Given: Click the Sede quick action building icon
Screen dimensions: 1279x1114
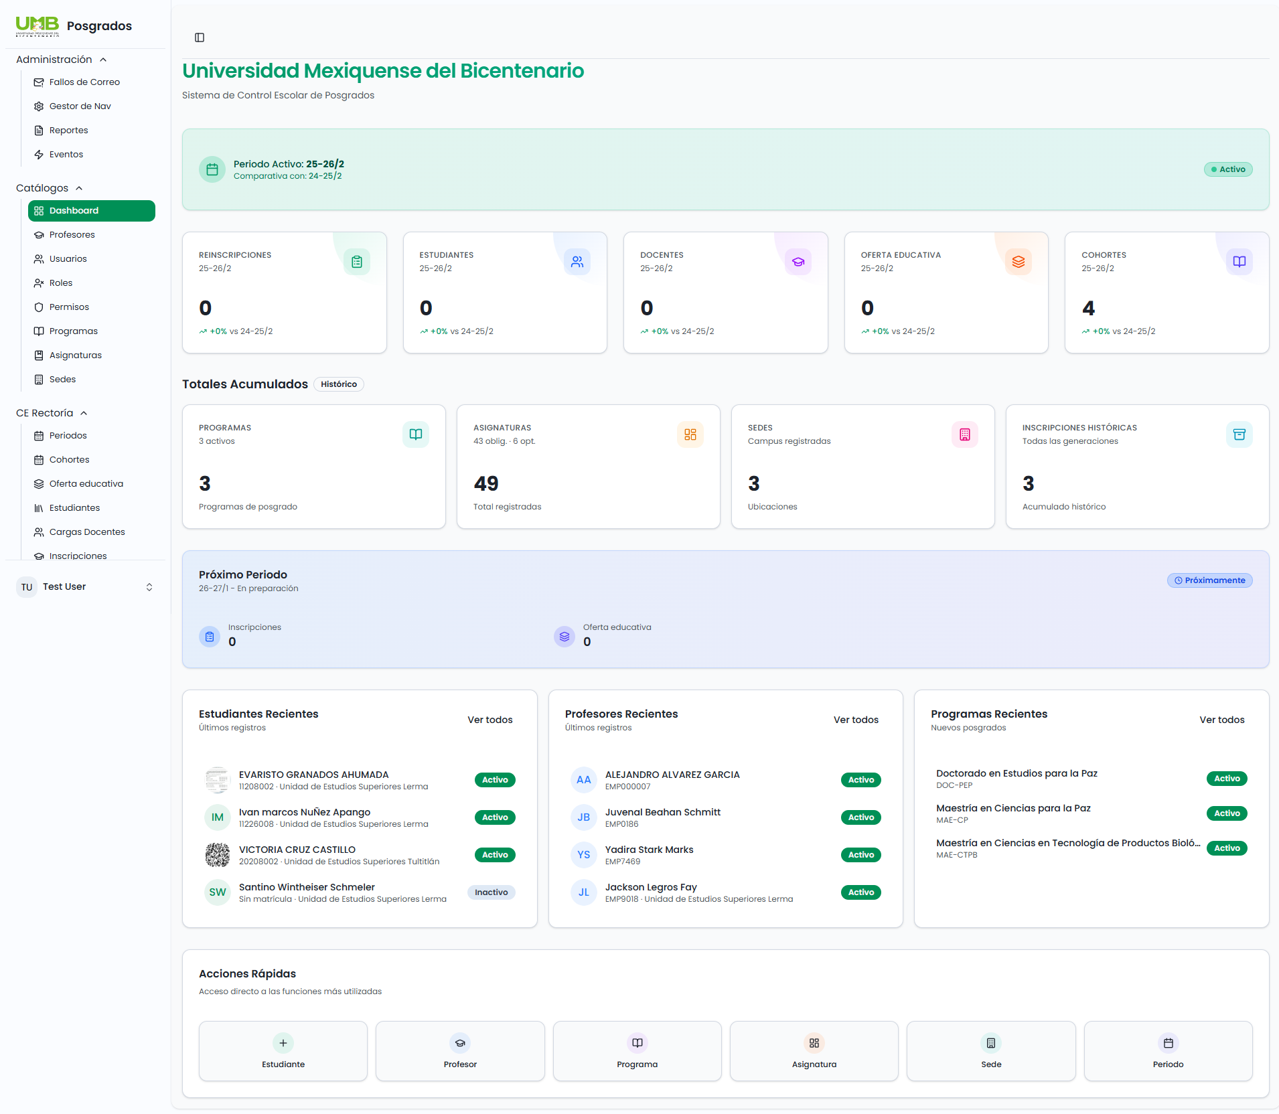Looking at the screenshot, I should click(991, 1043).
